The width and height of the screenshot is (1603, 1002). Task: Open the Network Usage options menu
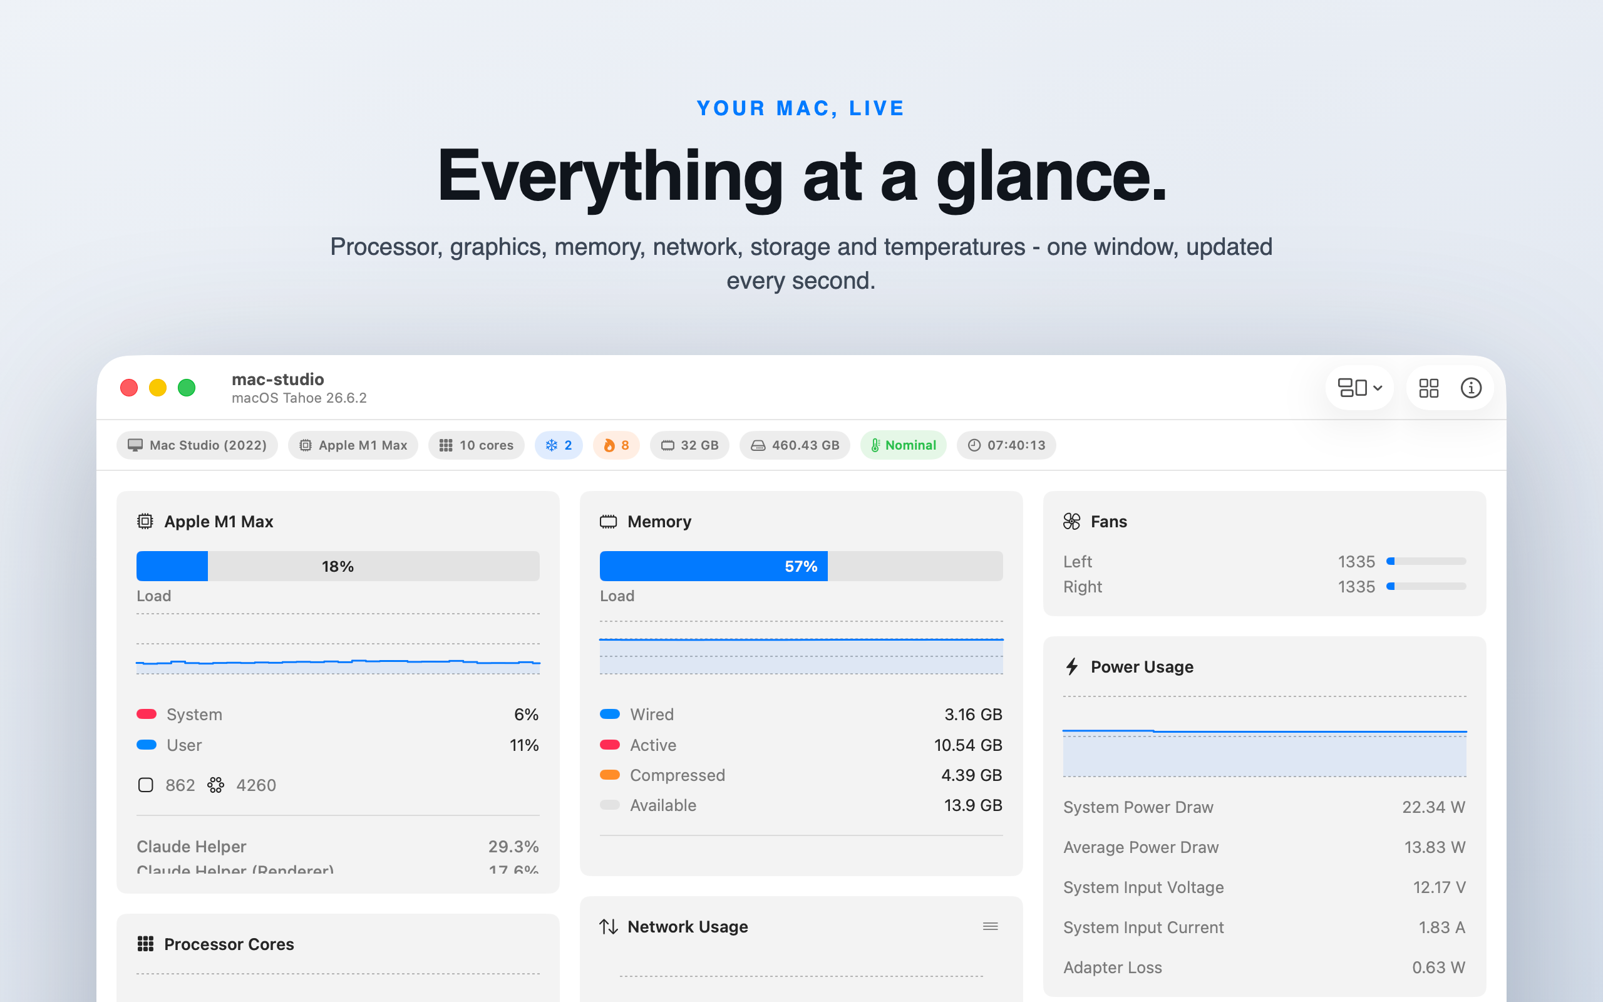990,926
